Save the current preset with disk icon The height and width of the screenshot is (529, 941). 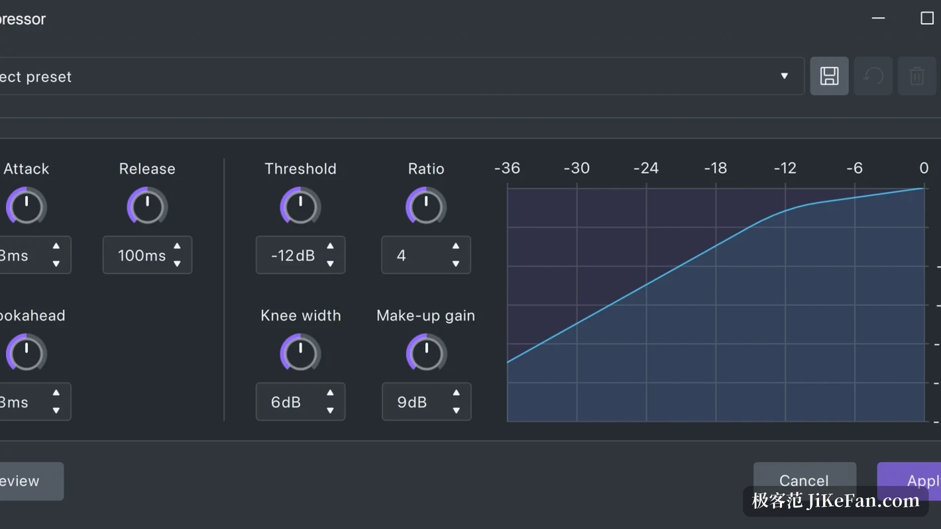[829, 76]
